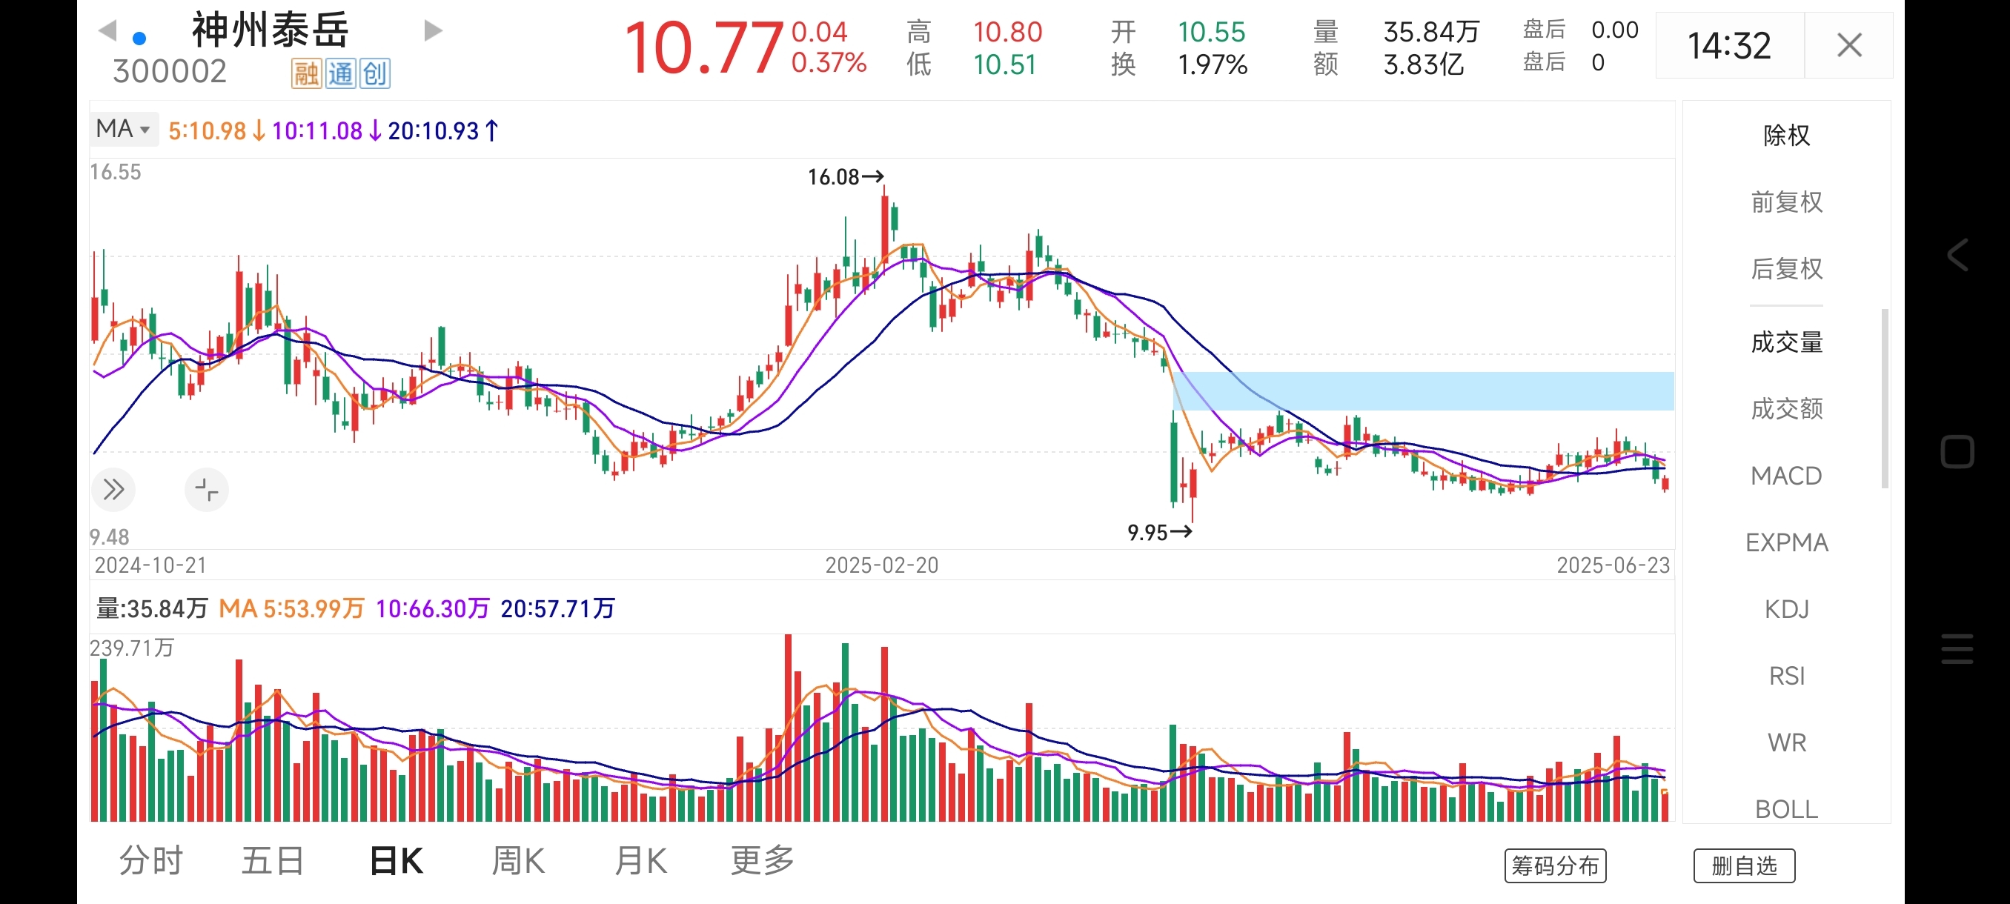
Task: Expand chart with the double-chevron icon
Action: [114, 490]
